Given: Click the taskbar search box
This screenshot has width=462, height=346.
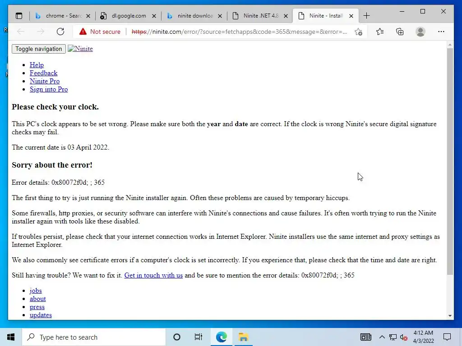Looking at the screenshot, I should (x=94, y=337).
